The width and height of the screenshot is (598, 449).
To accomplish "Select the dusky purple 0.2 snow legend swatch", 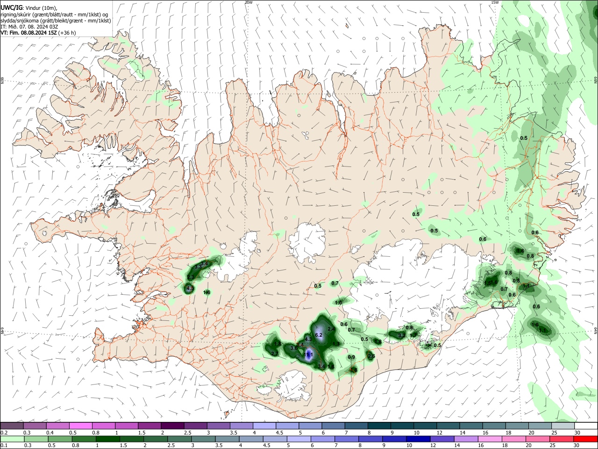I will [x=12, y=426].
